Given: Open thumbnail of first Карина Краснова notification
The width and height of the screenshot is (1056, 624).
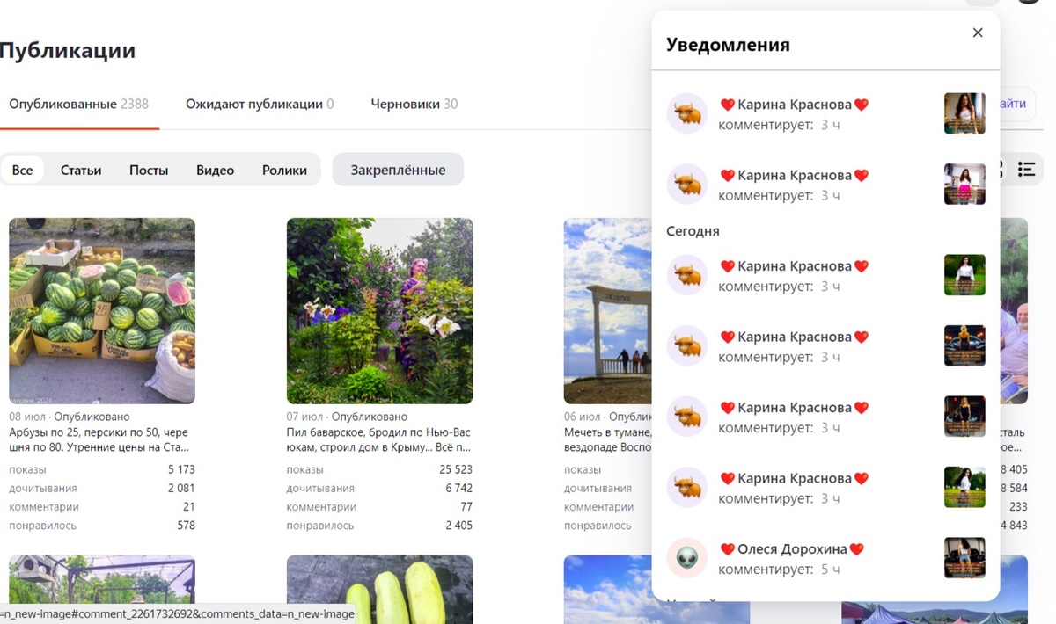Looking at the screenshot, I should [x=964, y=113].
